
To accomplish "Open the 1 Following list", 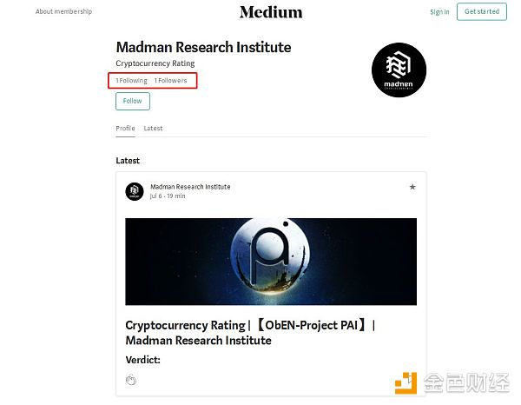I will (131, 81).
